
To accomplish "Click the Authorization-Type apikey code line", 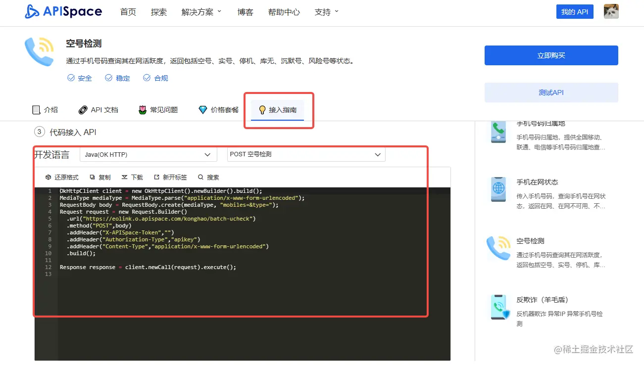I will 133,239.
